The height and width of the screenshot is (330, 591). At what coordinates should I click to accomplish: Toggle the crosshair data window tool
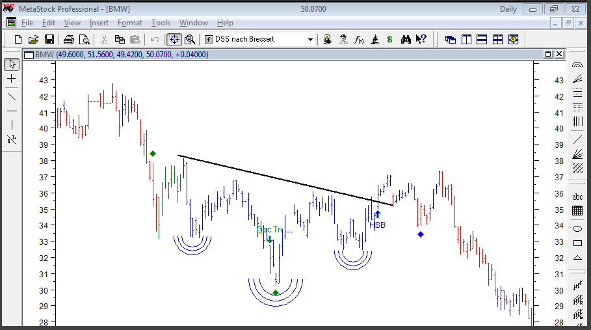coord(174,39)
